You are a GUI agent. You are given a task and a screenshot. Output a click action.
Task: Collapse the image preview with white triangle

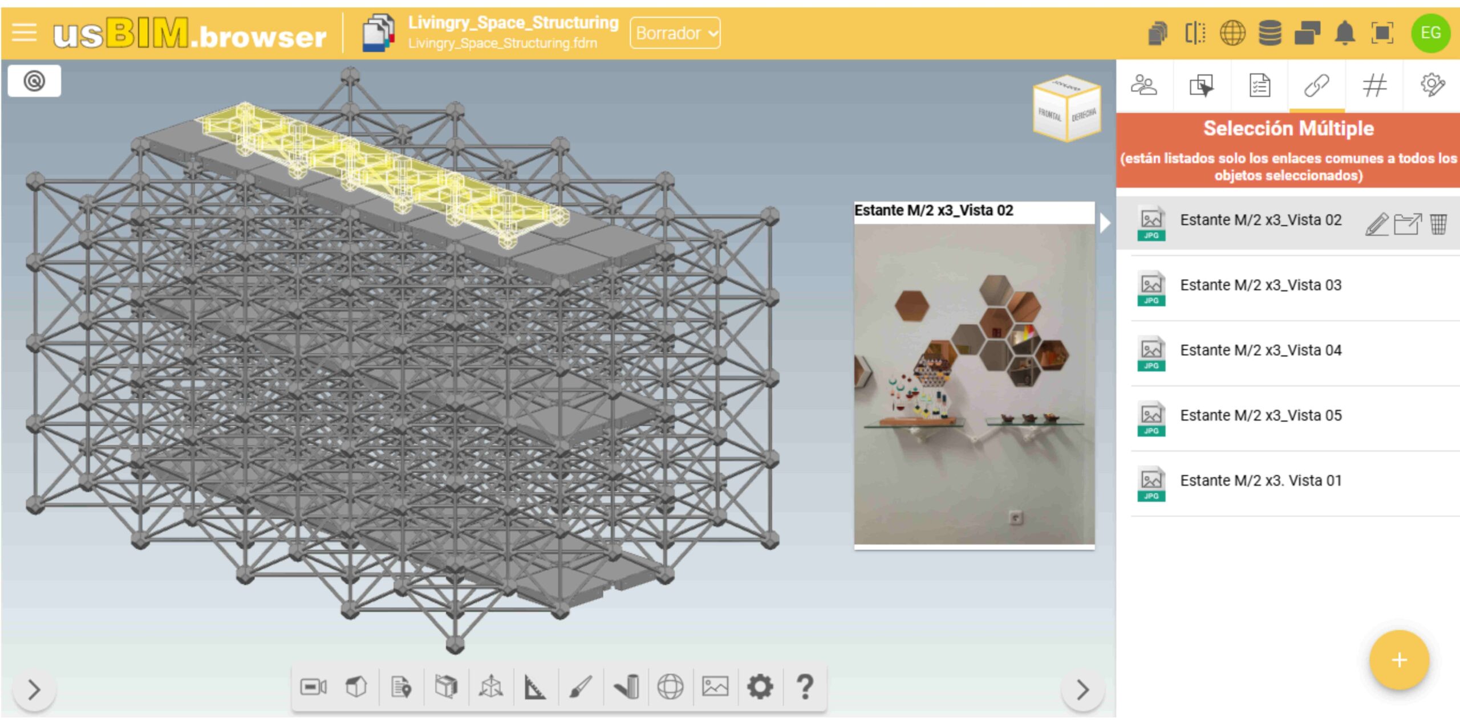1105,223
